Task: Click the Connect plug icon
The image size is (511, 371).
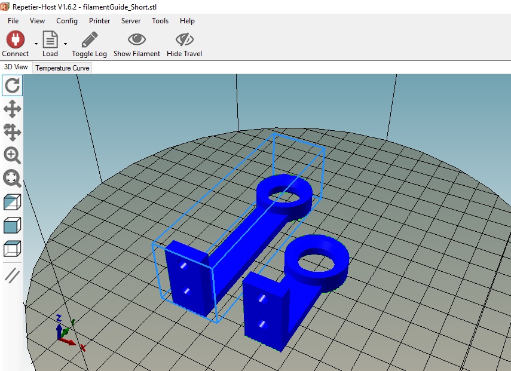Action: [15, 39]
